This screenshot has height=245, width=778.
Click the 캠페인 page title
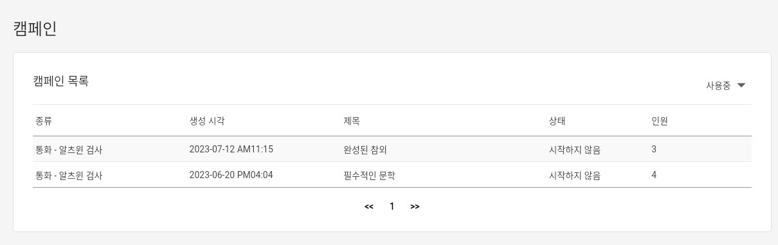point(35,29)
